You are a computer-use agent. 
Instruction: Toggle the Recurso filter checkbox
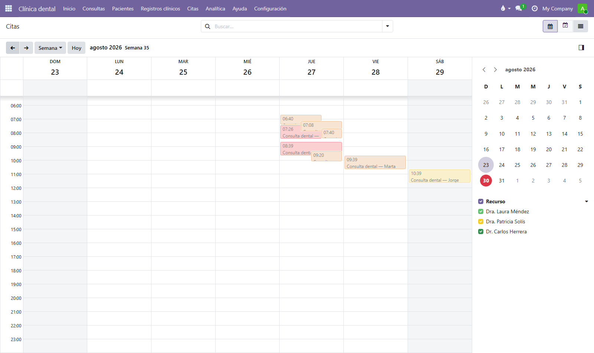[x=481, y=201]
